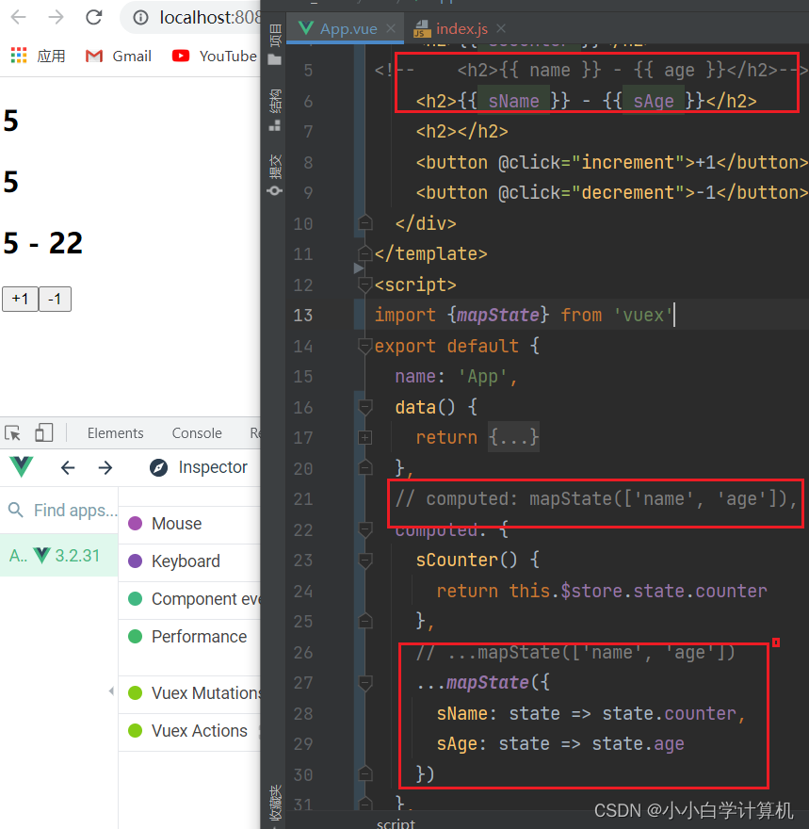Collapse the template fold marker on line 11

365,254
